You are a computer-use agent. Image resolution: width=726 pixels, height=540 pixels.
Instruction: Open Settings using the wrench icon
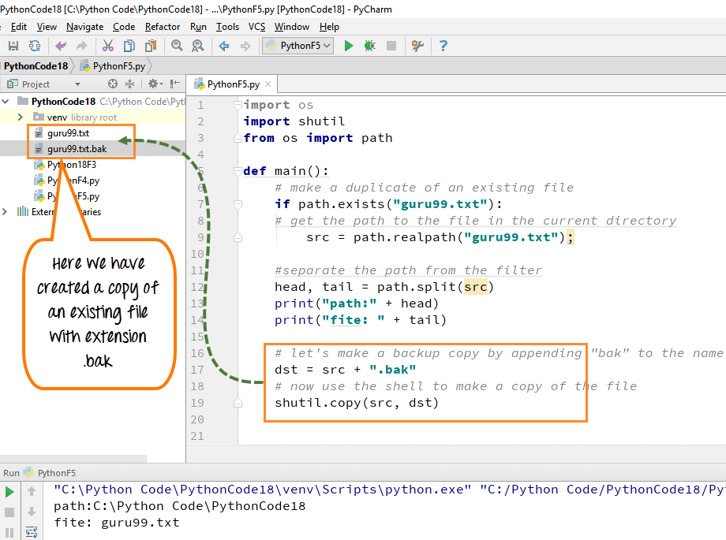pyautogui.click(x=417, y=46)
